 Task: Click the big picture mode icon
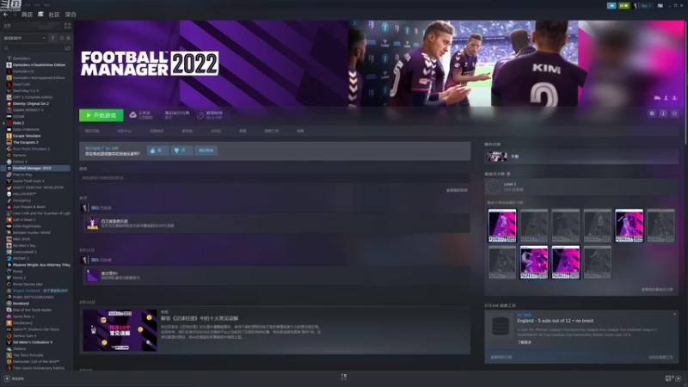coord(660,6)
